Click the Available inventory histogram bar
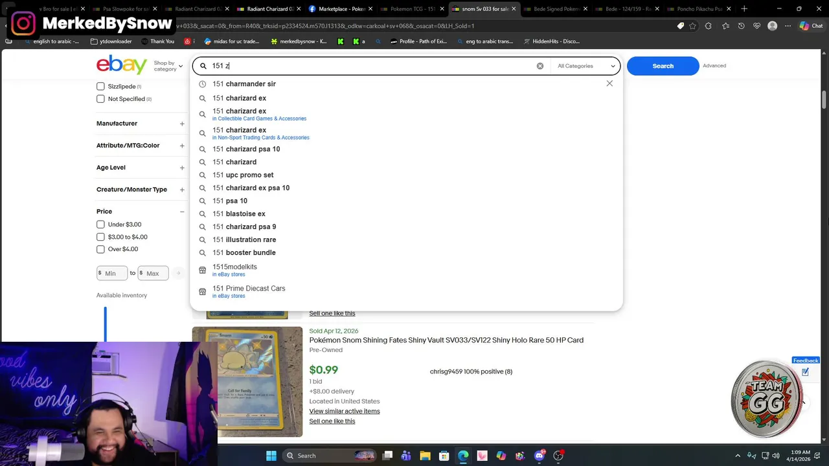The height and width of the screenshot is (466, 829). point(105,323)
